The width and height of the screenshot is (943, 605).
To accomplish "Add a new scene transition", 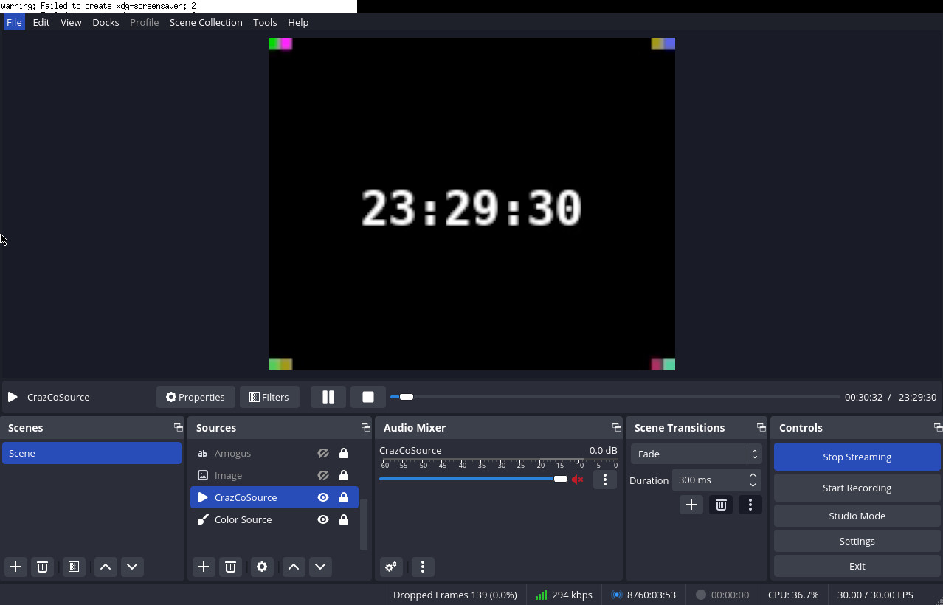I will point(691,505).
